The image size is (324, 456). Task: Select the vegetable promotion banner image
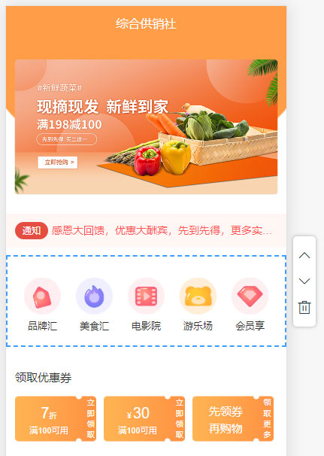146,127
